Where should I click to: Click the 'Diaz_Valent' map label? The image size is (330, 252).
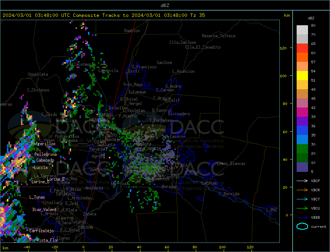(44, 210)
